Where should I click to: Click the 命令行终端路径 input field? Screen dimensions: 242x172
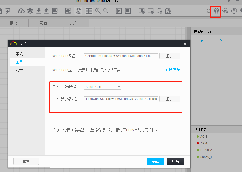click(x=121, y=99)
